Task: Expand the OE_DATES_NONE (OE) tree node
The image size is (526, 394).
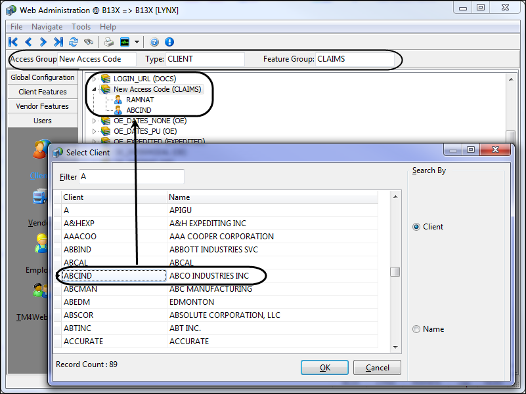Action: 95,121
